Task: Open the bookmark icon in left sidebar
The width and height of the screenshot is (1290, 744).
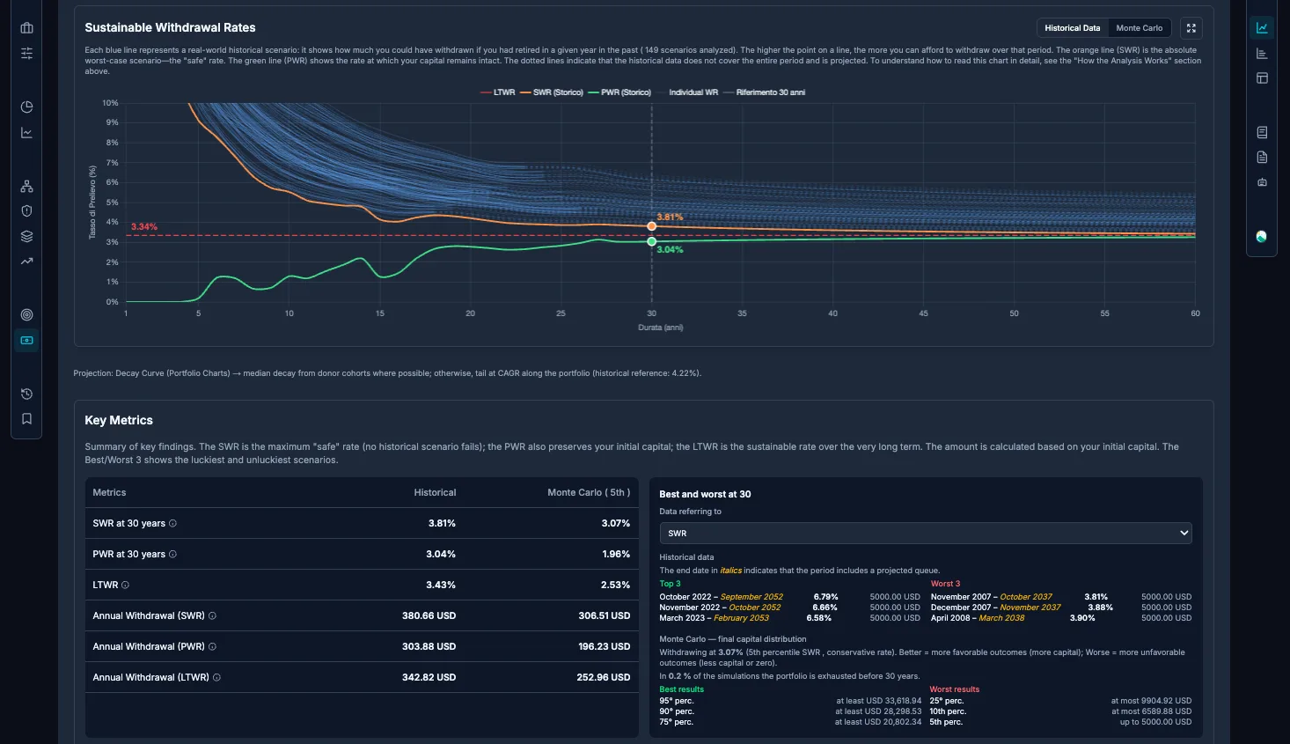Action: click(26, 419)
